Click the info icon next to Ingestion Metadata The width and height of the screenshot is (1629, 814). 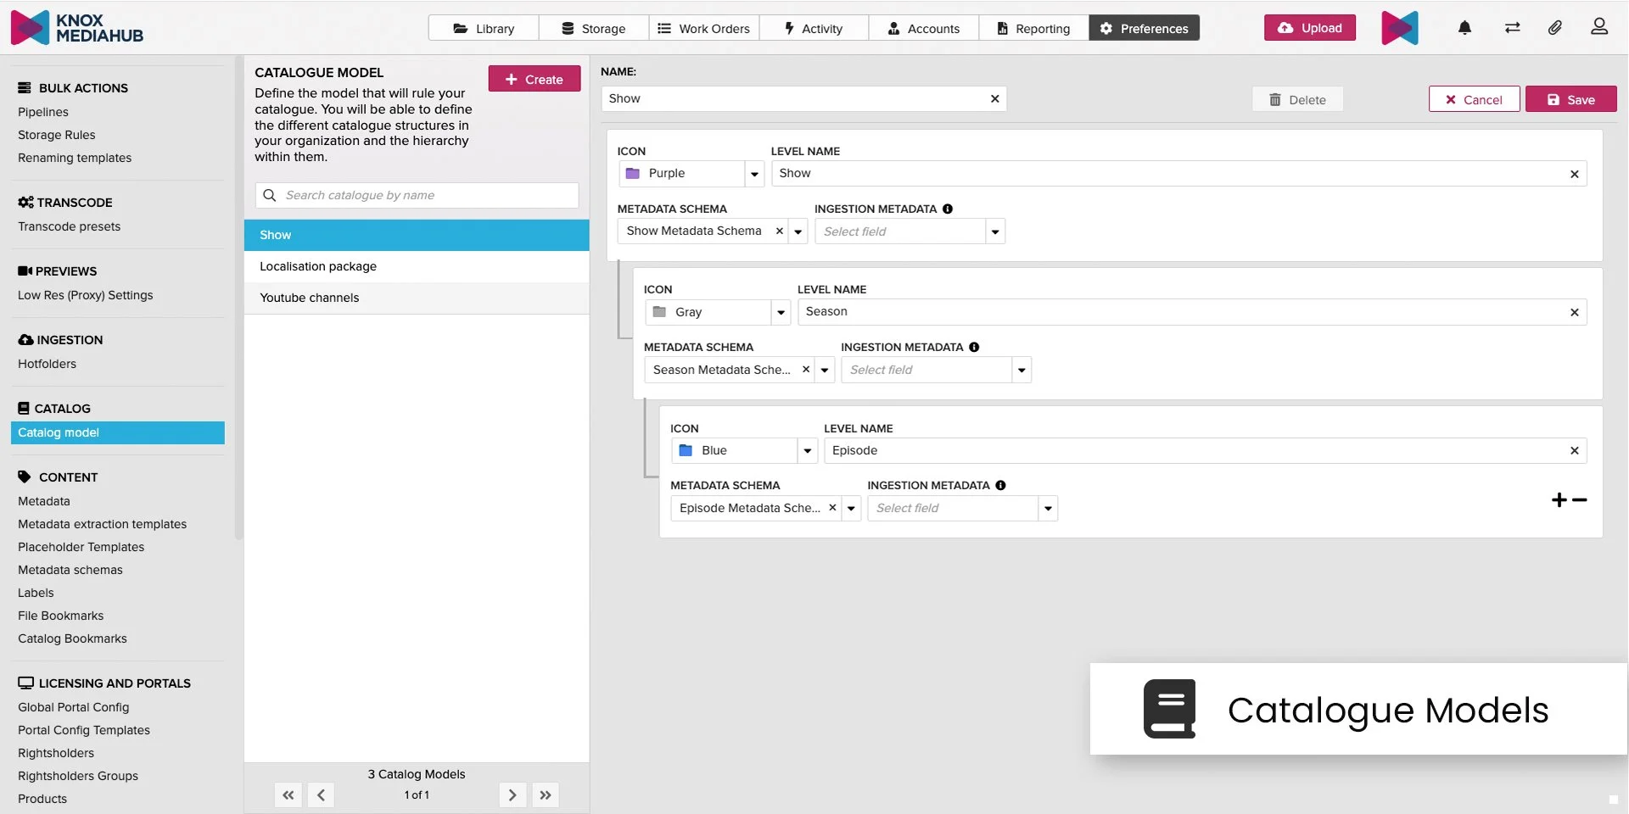coord(948,209)
